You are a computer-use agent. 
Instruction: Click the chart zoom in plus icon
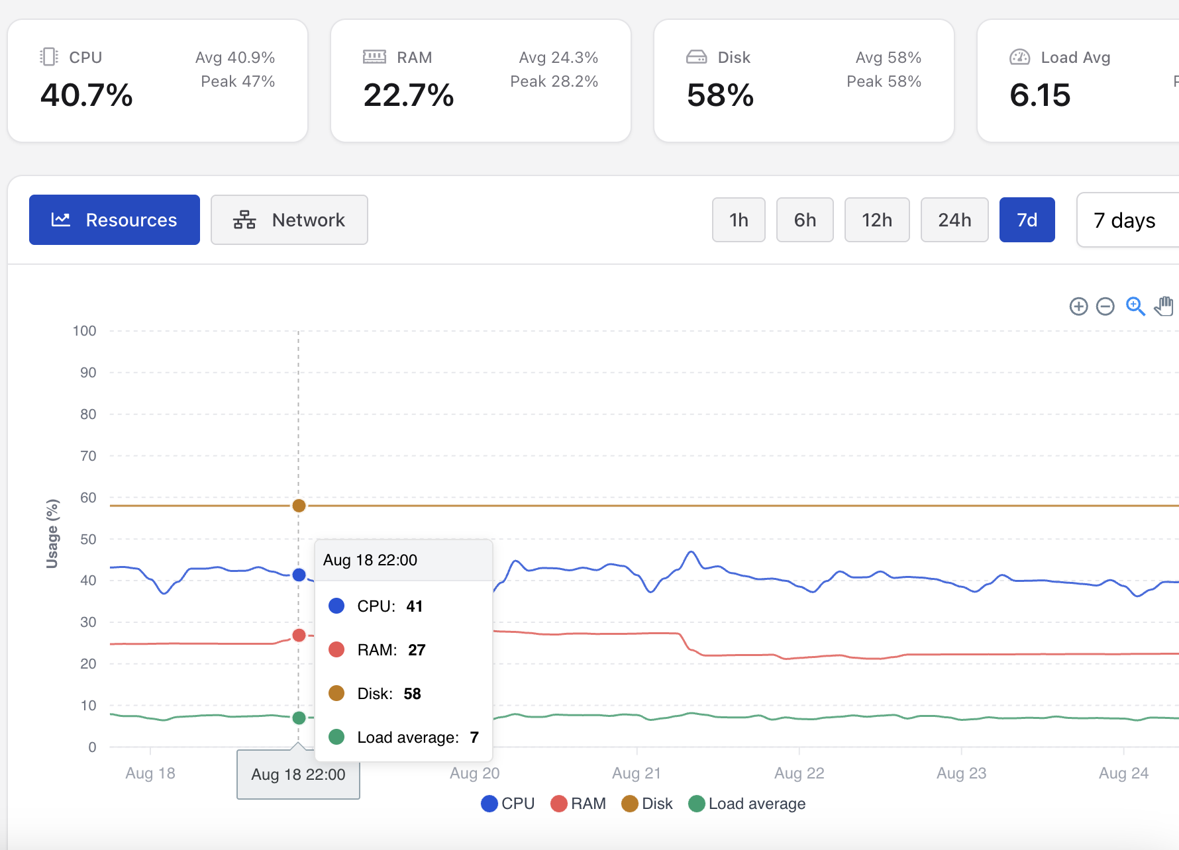[1078, 307]
